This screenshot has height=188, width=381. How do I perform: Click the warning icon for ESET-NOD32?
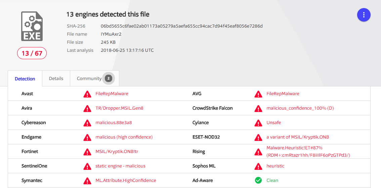tap(258, 138)
